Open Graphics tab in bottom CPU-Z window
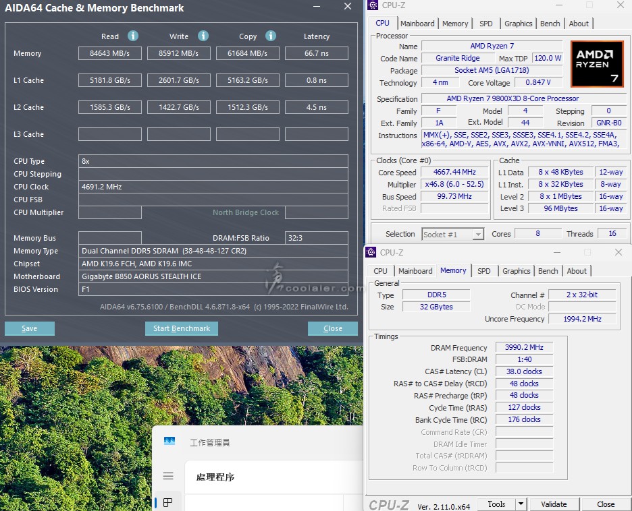This screenshot has height=511, width=632. 517,271
